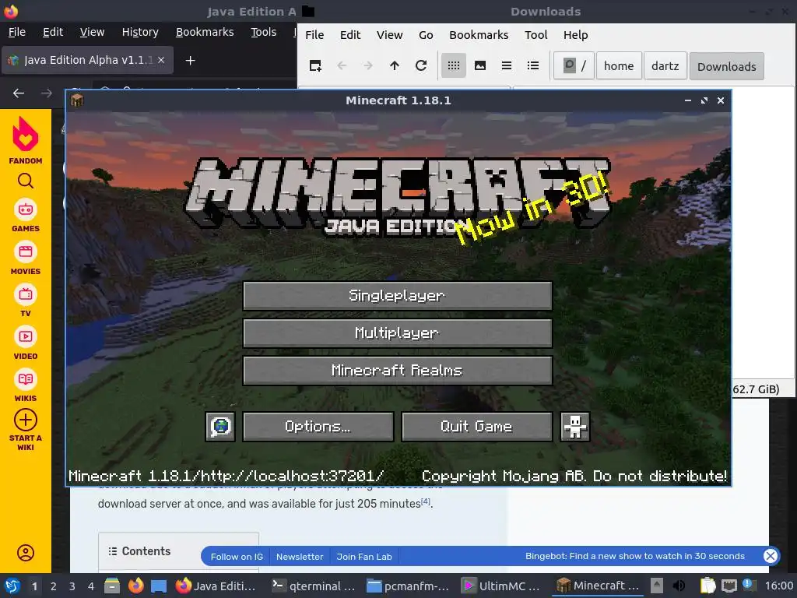Switch to compact list view in file manager

(506, 65)
